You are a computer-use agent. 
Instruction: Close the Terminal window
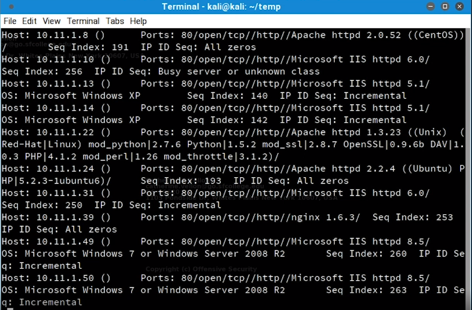459,7
